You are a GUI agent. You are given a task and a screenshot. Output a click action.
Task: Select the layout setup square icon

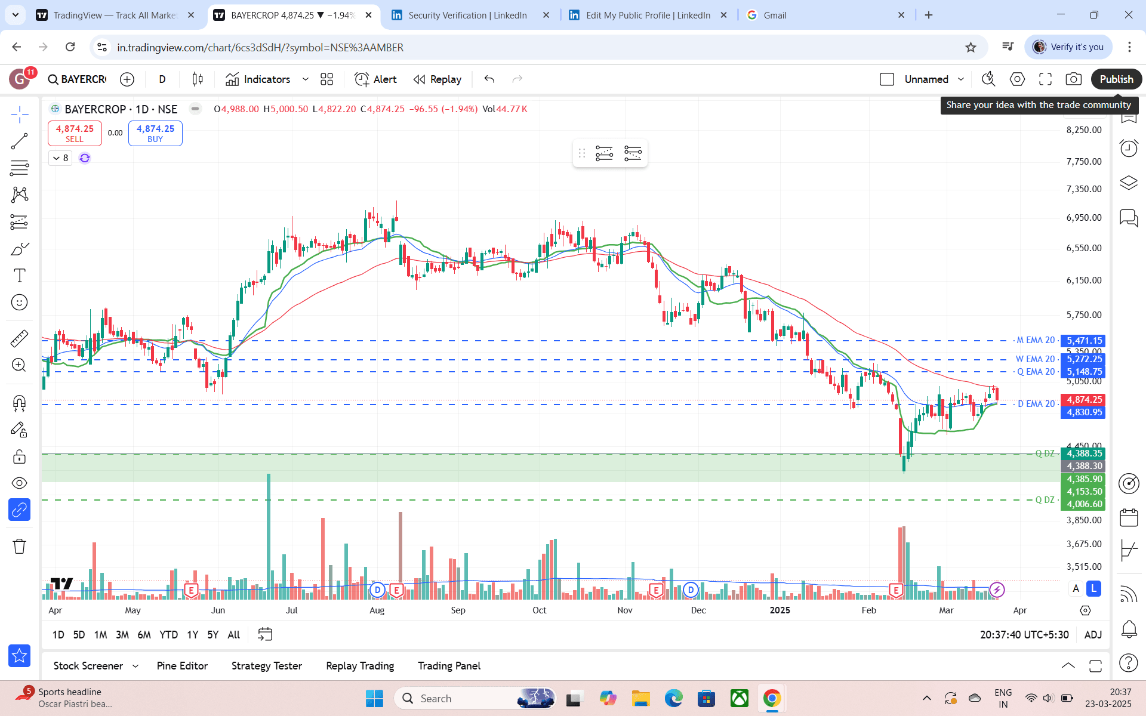pyautogui.click(x=887, y=79)
